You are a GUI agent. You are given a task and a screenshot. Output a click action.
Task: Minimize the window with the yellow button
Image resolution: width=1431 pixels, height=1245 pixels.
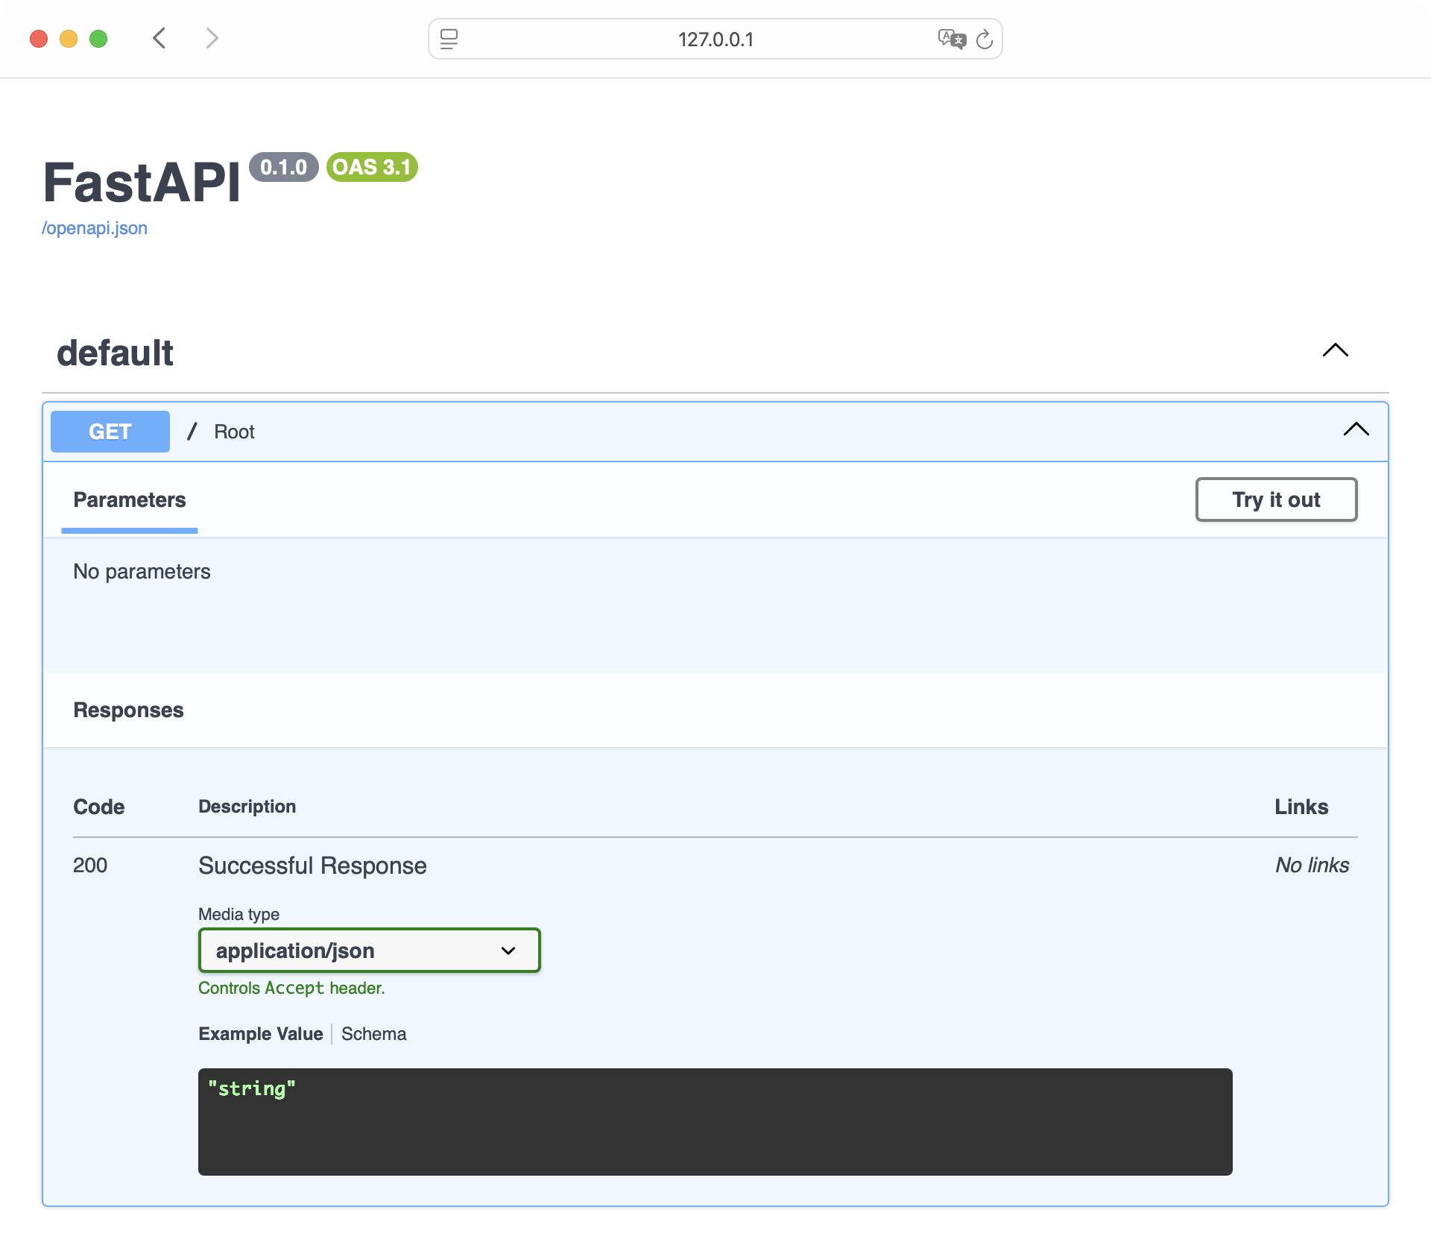click(x=69, y=39)
